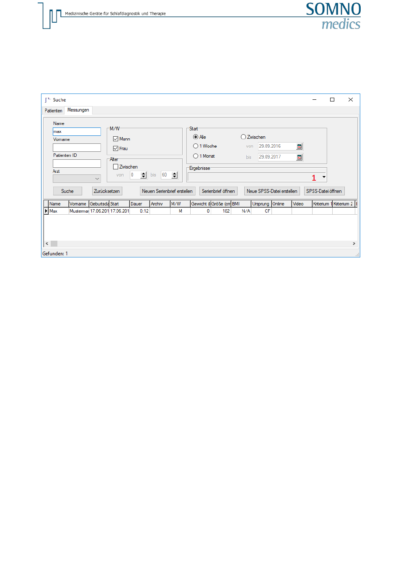Decrease the Alter von value with down arrow

point(144,177)
